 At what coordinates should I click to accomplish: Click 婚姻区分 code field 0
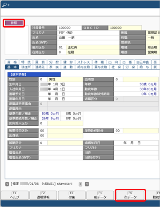tap(43, 143)
